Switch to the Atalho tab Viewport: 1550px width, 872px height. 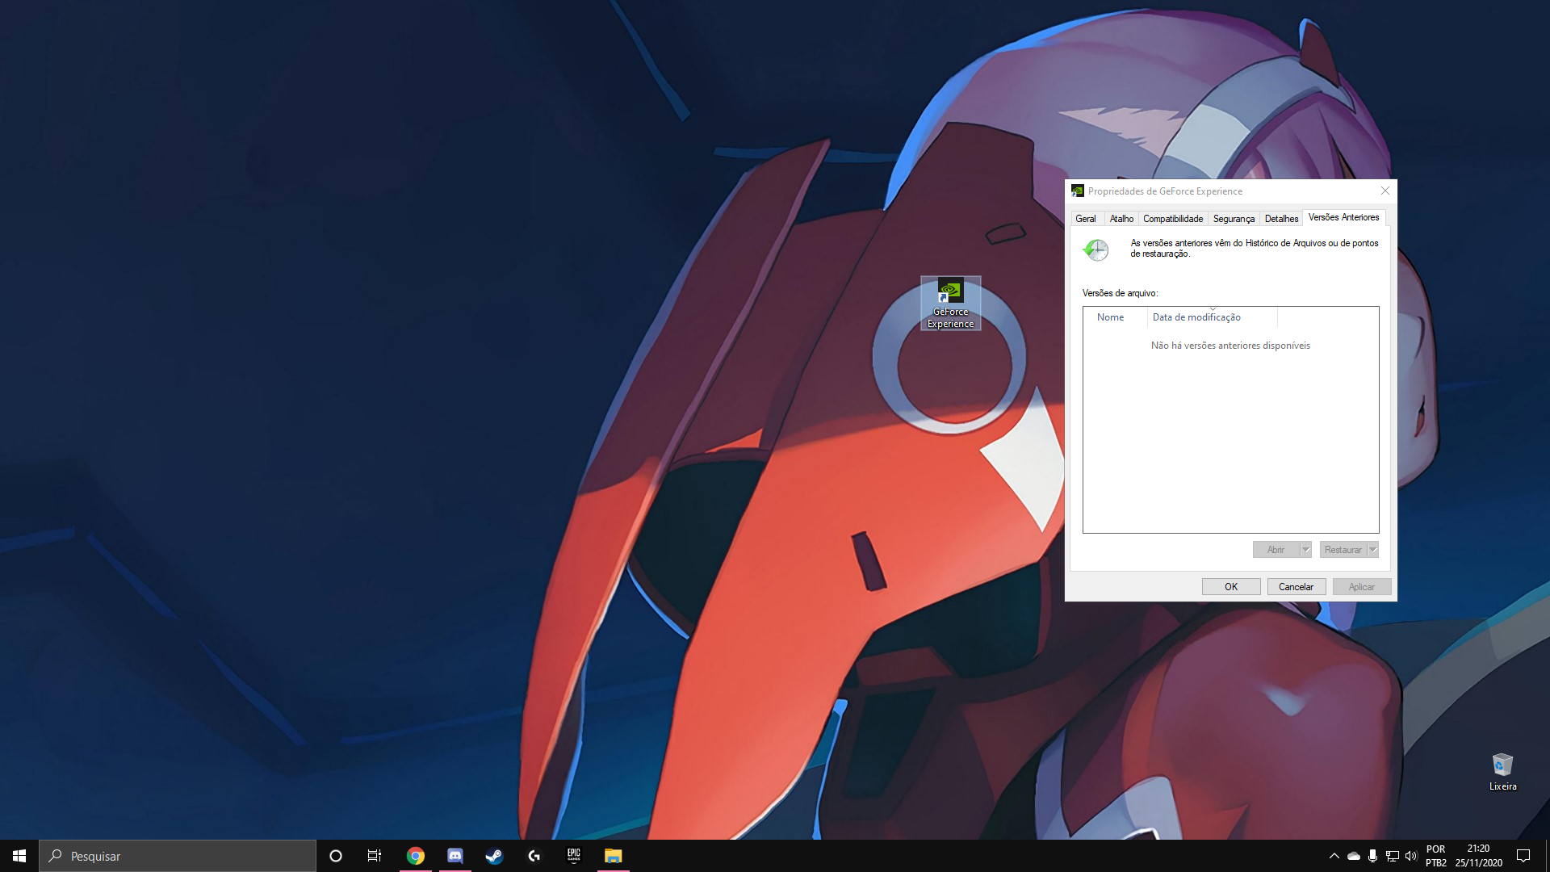click(1121, 219)
